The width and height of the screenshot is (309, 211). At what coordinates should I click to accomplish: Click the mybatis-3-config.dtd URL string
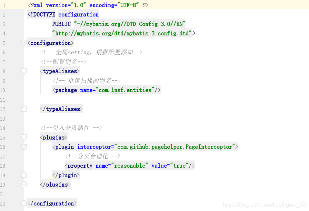[x=122, y=33]
